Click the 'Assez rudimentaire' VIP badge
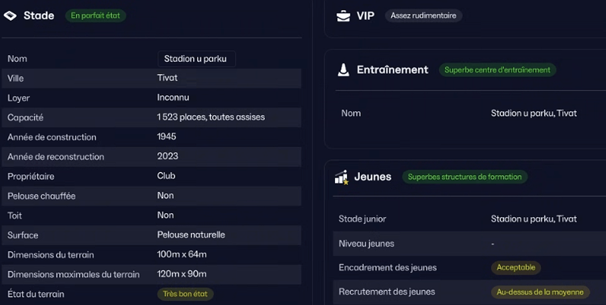 [423, 15]
